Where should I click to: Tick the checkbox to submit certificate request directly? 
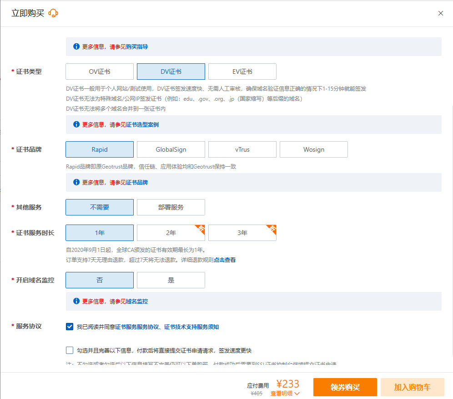tap(70, 350)
